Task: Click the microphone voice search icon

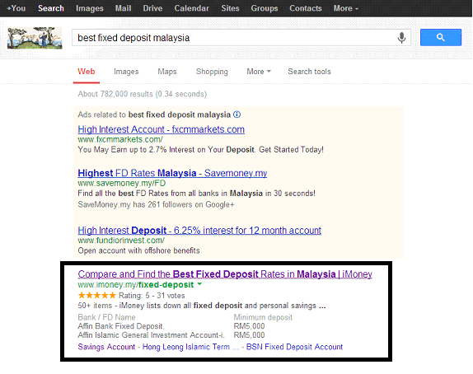Action: 401,38
